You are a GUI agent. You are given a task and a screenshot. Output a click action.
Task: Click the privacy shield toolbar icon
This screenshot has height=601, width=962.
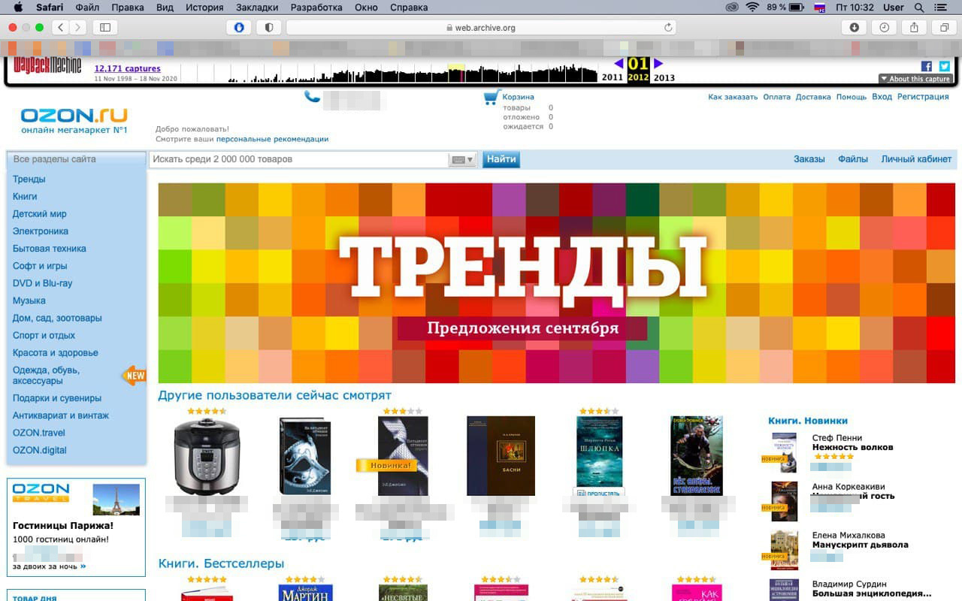tap(269, 27)
